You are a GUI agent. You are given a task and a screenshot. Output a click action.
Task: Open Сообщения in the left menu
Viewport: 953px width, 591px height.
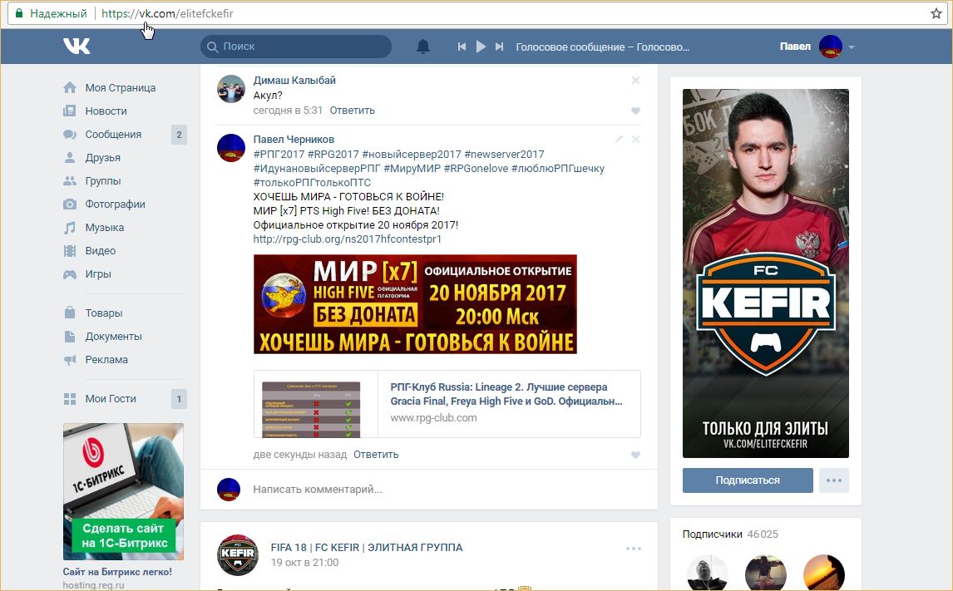113,135
